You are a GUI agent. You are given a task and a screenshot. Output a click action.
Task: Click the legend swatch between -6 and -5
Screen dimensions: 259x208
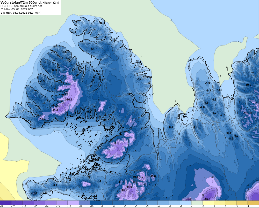coord(141,203)
